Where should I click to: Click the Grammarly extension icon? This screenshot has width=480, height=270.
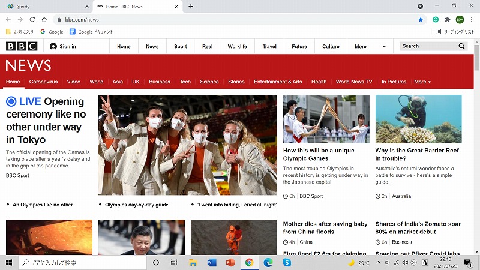pyautogui.click(x=436, y=20)
